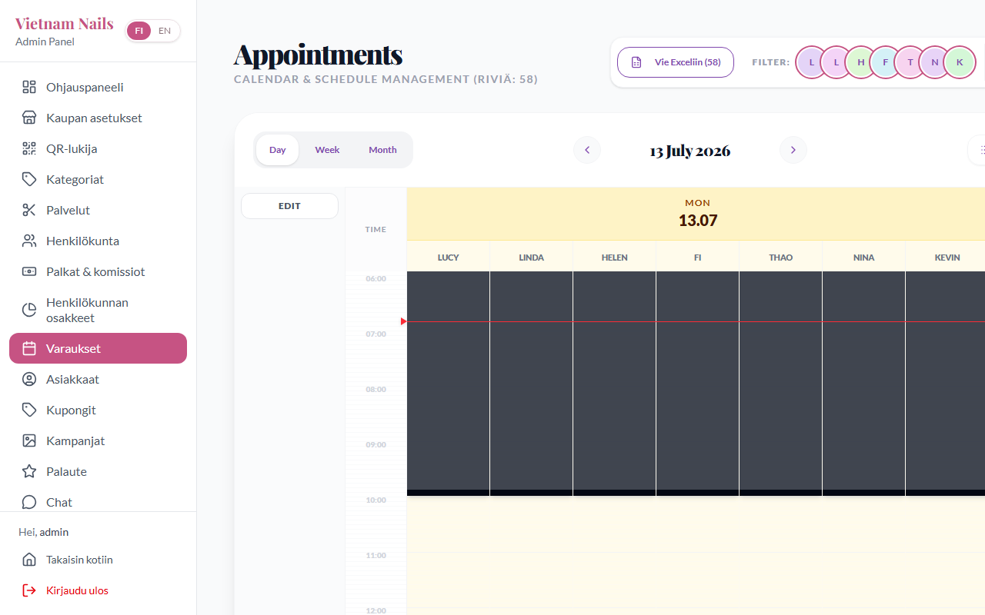Viewport: 985px width, 615px height.
Task: Toggle the Thao pink filter swatch
Action: coord(910,62)
